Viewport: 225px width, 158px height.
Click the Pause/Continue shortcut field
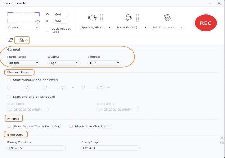[36, 148]
